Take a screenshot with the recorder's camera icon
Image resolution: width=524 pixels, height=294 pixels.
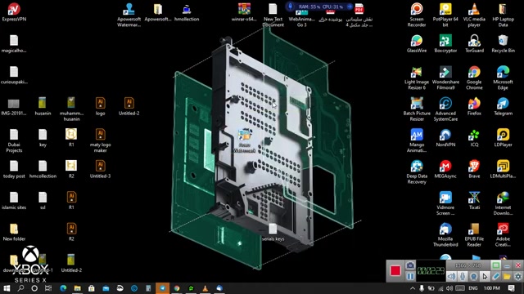coord(410,265)
